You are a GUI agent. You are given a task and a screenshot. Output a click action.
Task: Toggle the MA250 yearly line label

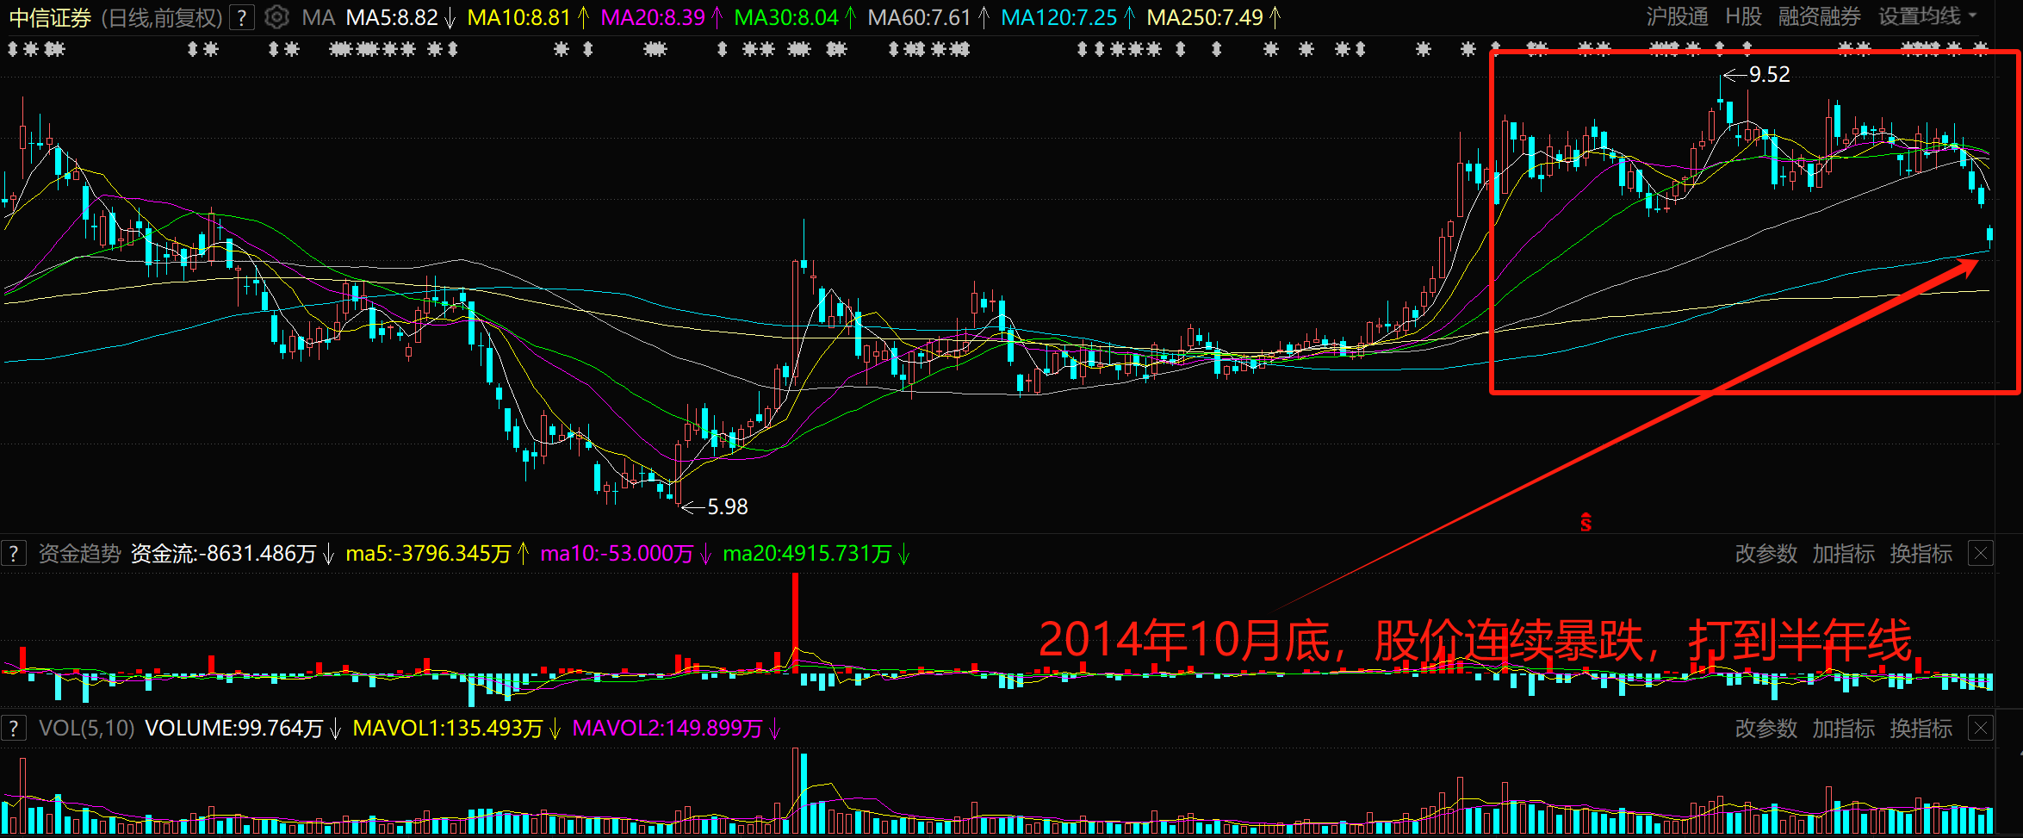[1206, 17]
